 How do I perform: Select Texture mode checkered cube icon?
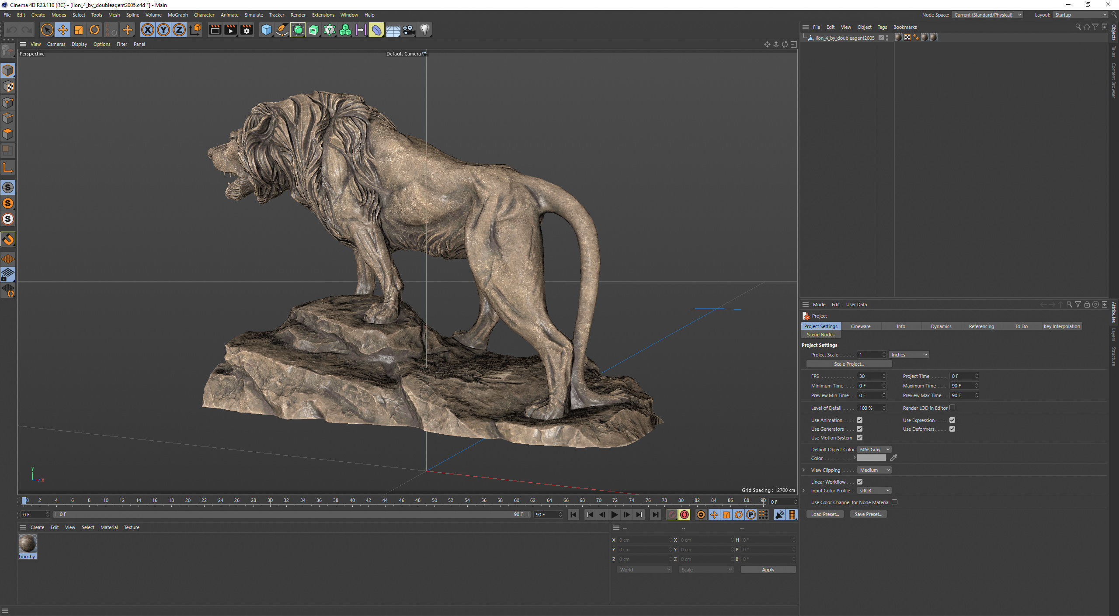(8, 87)
